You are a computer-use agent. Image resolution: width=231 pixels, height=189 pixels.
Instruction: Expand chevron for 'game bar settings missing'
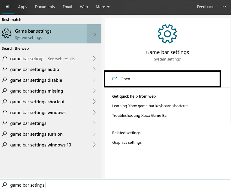click(94, 91)
